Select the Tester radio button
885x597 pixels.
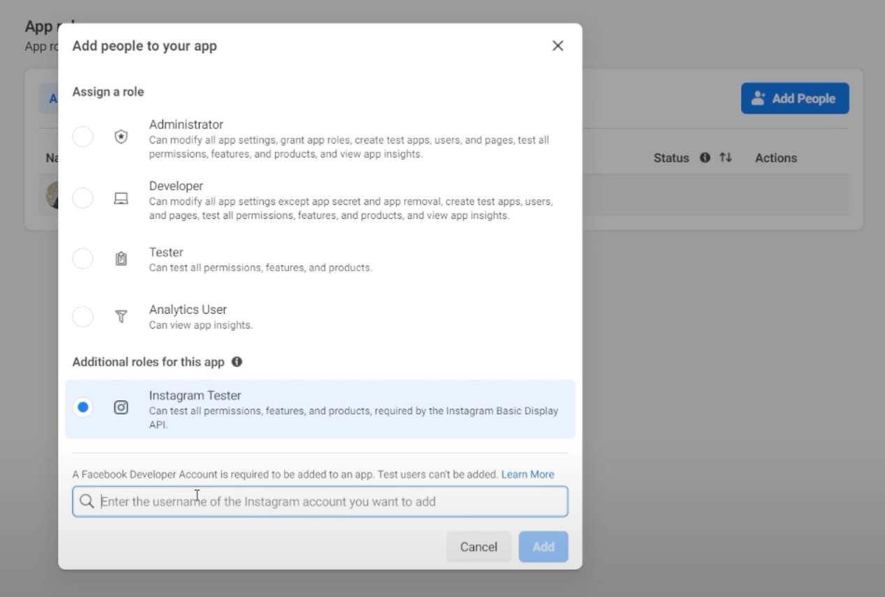82,259
